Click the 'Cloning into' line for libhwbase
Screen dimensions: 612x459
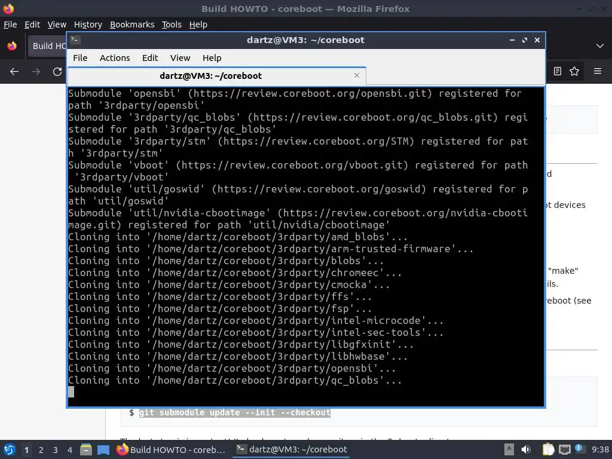click(x=238, y=356)
